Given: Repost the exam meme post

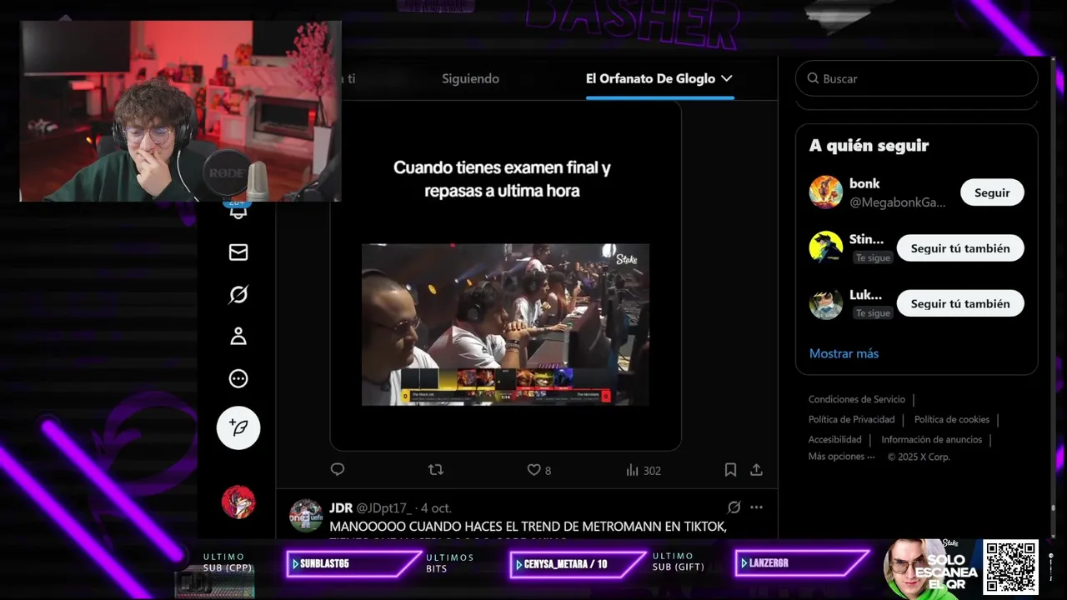Looking at the screenshot, I should pos(435,470).
